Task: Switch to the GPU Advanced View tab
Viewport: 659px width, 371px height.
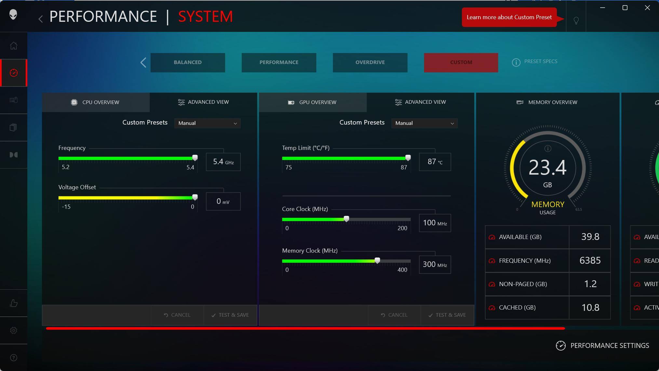Action: (x=420, y=102)
